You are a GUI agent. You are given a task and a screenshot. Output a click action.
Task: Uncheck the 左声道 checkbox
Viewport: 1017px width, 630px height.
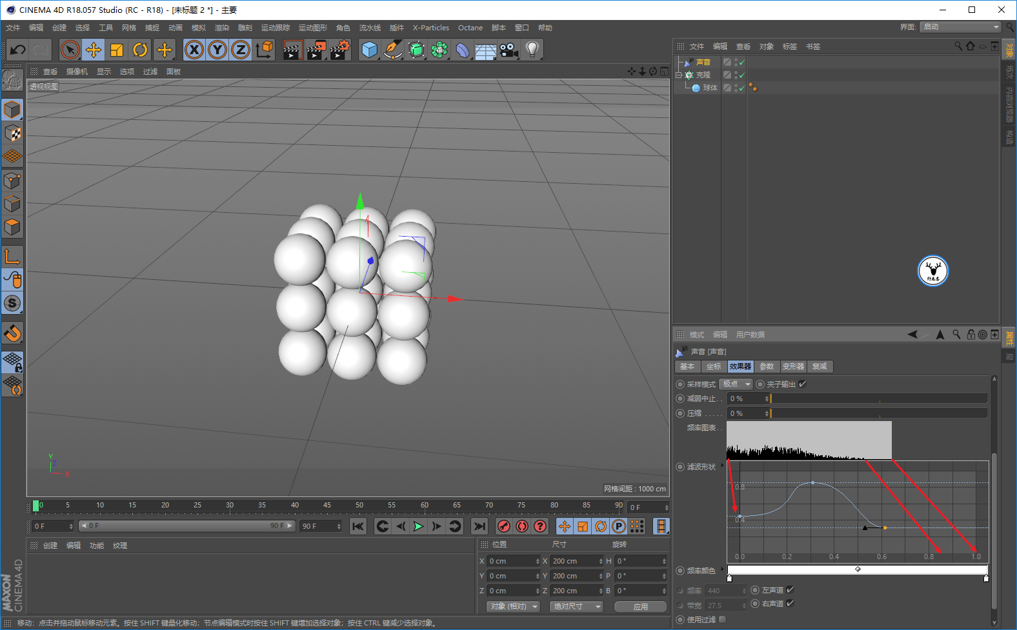790,590
